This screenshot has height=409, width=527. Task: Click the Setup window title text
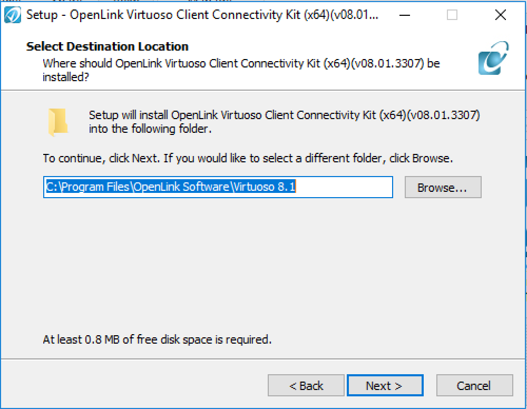202,15
